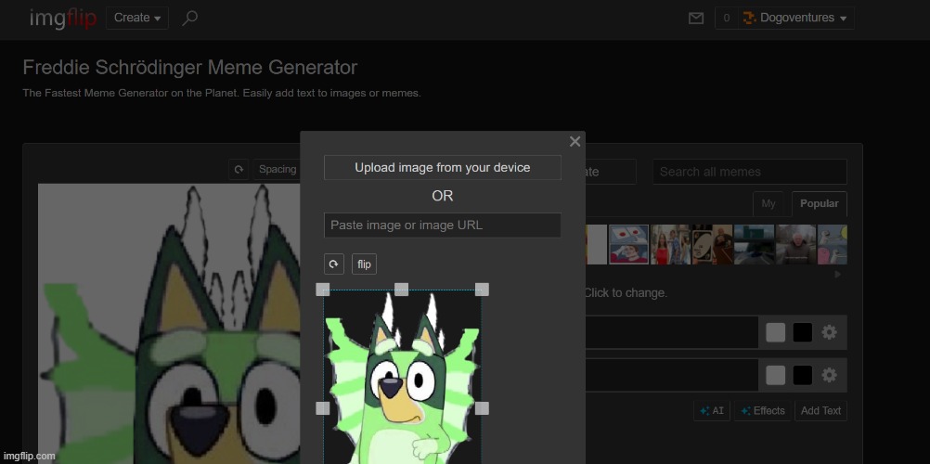Grab the top-middle crop handle
The height and width of the screenshot is (464, 930).
[402, 290]
